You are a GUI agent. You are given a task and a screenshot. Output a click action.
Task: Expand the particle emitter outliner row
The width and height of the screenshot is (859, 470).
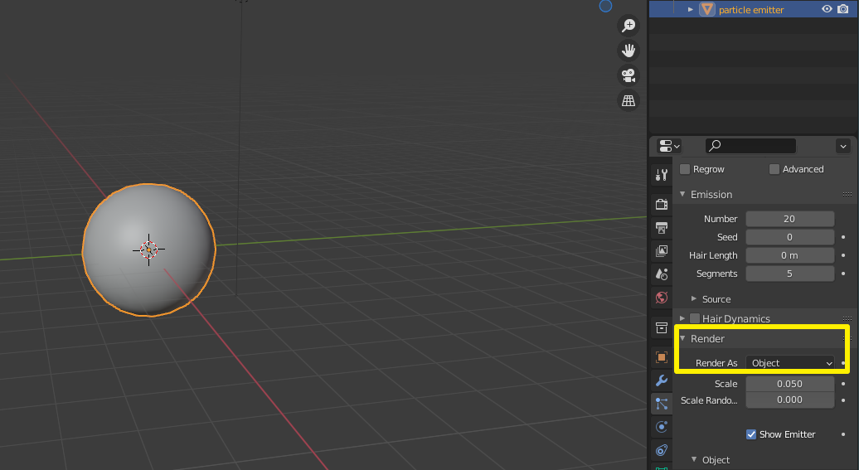point(690,9)
